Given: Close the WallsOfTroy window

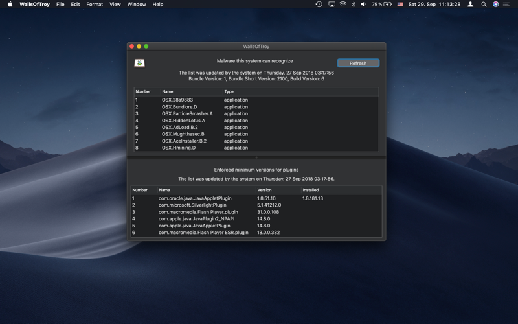Looking at the screenshot, I should point(132,46).
